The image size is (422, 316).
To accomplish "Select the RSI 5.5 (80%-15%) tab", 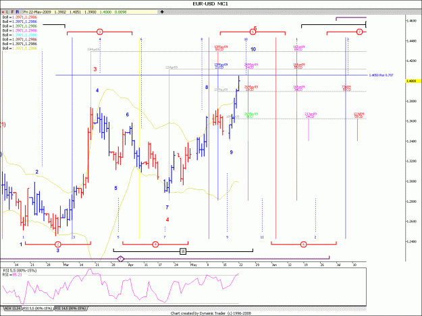I will pos(38,309).
